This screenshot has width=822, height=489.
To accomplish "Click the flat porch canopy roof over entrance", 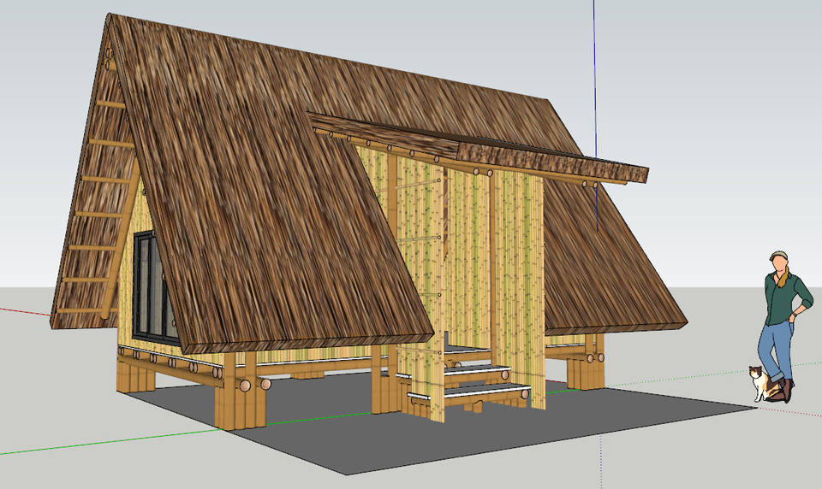I will [x=548, y=158].
